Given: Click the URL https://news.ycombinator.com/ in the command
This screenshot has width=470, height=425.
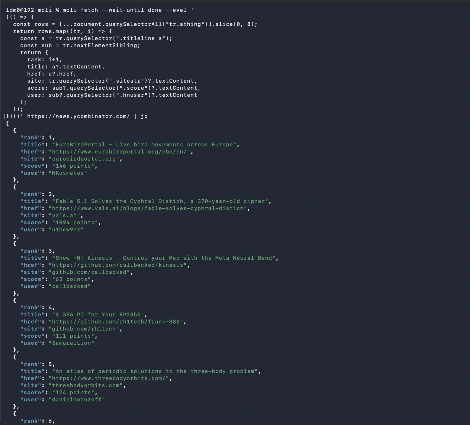Looking at the screenshot, I should (x=78, y=116).
